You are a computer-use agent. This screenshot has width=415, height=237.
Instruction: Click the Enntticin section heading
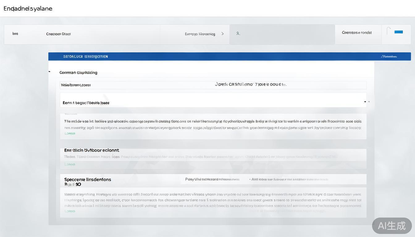pyautogui.click(x=91, y=150)
